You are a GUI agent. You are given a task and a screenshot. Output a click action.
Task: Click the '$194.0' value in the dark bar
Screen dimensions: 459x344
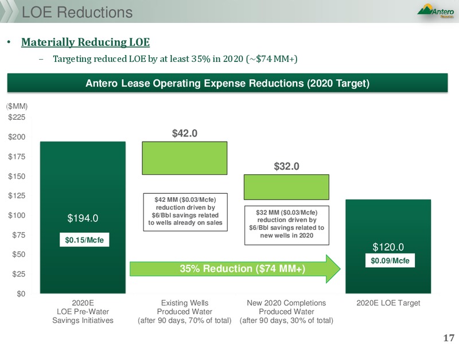point(83,218)
